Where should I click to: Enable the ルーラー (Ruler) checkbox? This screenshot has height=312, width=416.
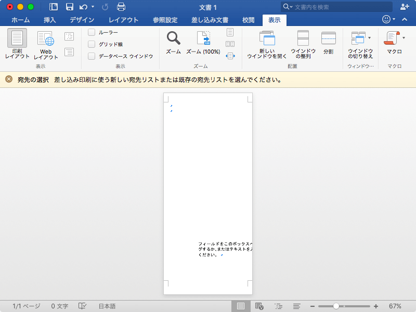click(92, 32)
